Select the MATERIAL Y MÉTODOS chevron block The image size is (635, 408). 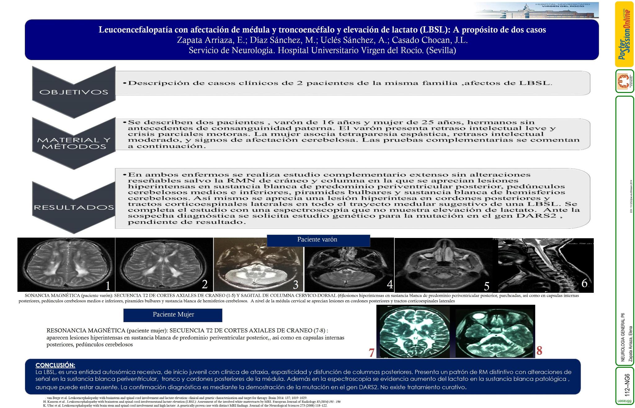(x=74, y=143)
